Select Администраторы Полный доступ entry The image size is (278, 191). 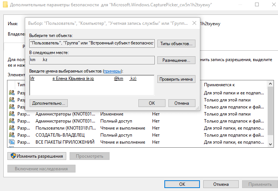coord(137,121)
